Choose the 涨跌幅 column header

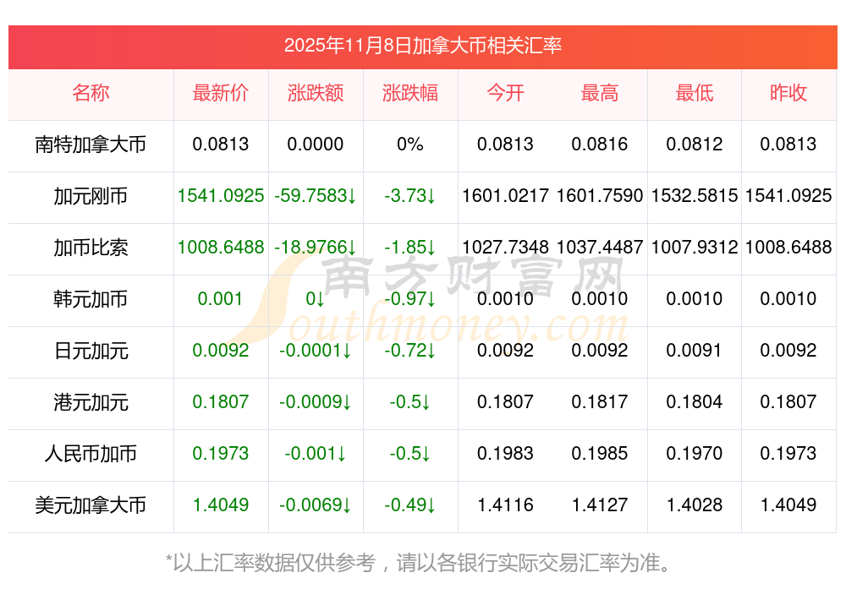(x=410, y=93)
